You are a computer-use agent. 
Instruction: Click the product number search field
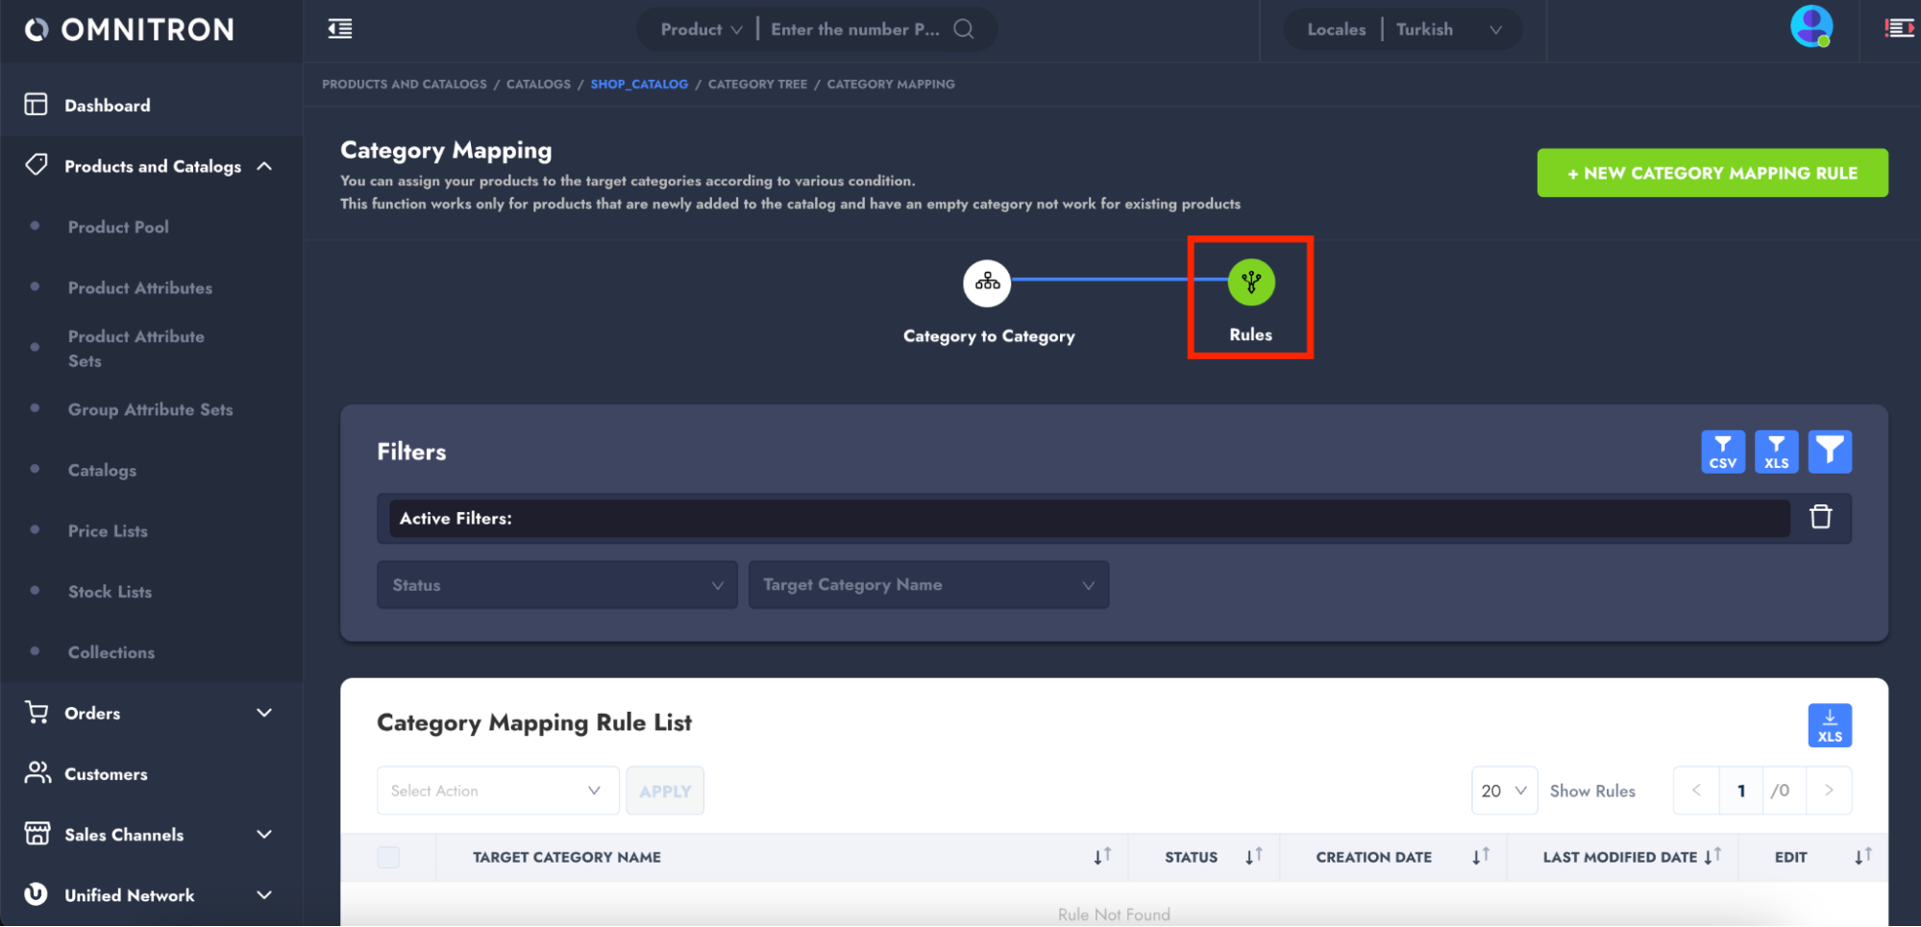point(855,30)
